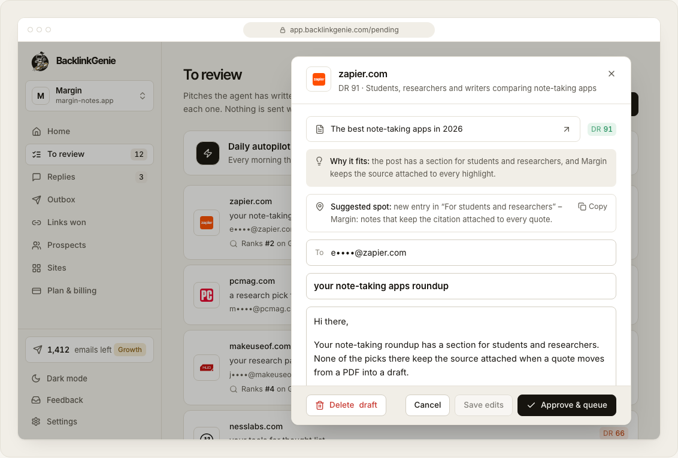The width and height of the screenshot is (678, 458).
Task: Click the Growth plan badge
Action: [130, 350]
